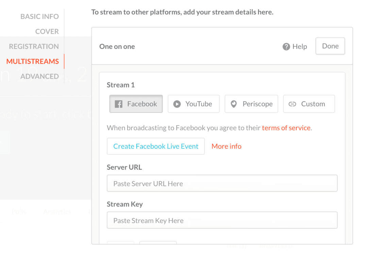Open the Basic Info tab
The image size is (381, 255).
click(39, 16)
